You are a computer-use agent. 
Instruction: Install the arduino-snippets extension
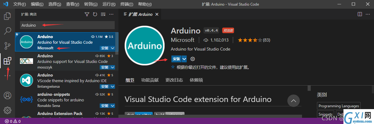pos(105,106)
